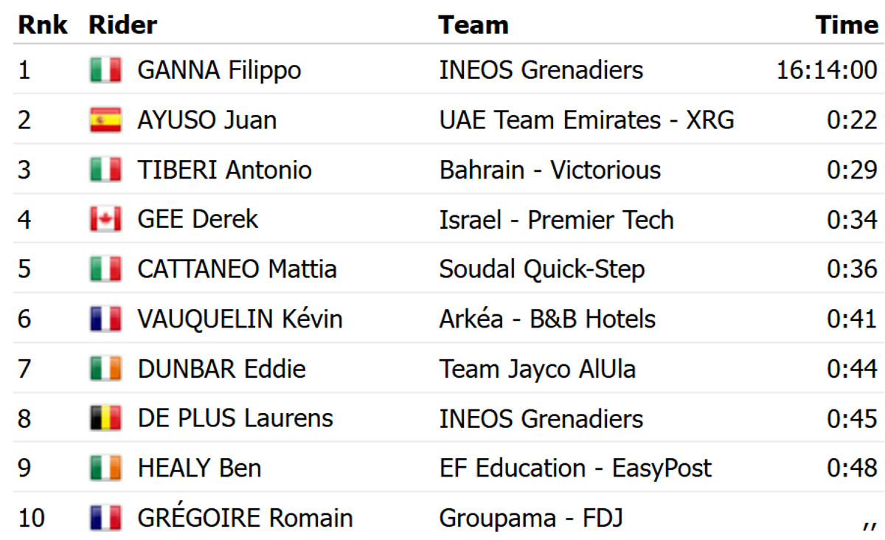Click the Rider column header

tap(122, 25)
